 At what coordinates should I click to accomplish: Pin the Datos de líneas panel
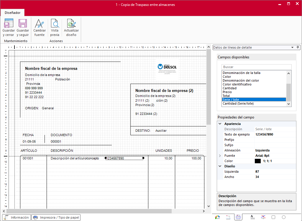(298, 47)
